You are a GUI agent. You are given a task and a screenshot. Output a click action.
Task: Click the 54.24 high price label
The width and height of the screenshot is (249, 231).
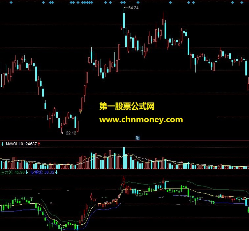coord(133,8)
